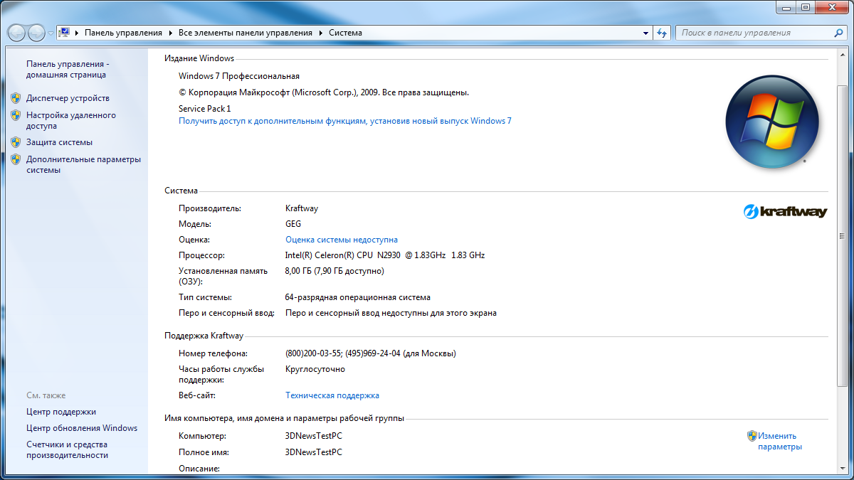Click the Microsoft Corp. 2009 copyright text
Screen dimensions: 854x480
click(324, 92)
